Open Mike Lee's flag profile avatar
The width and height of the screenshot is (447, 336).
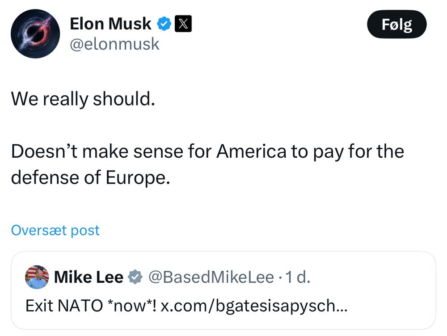tap(37, 277)
